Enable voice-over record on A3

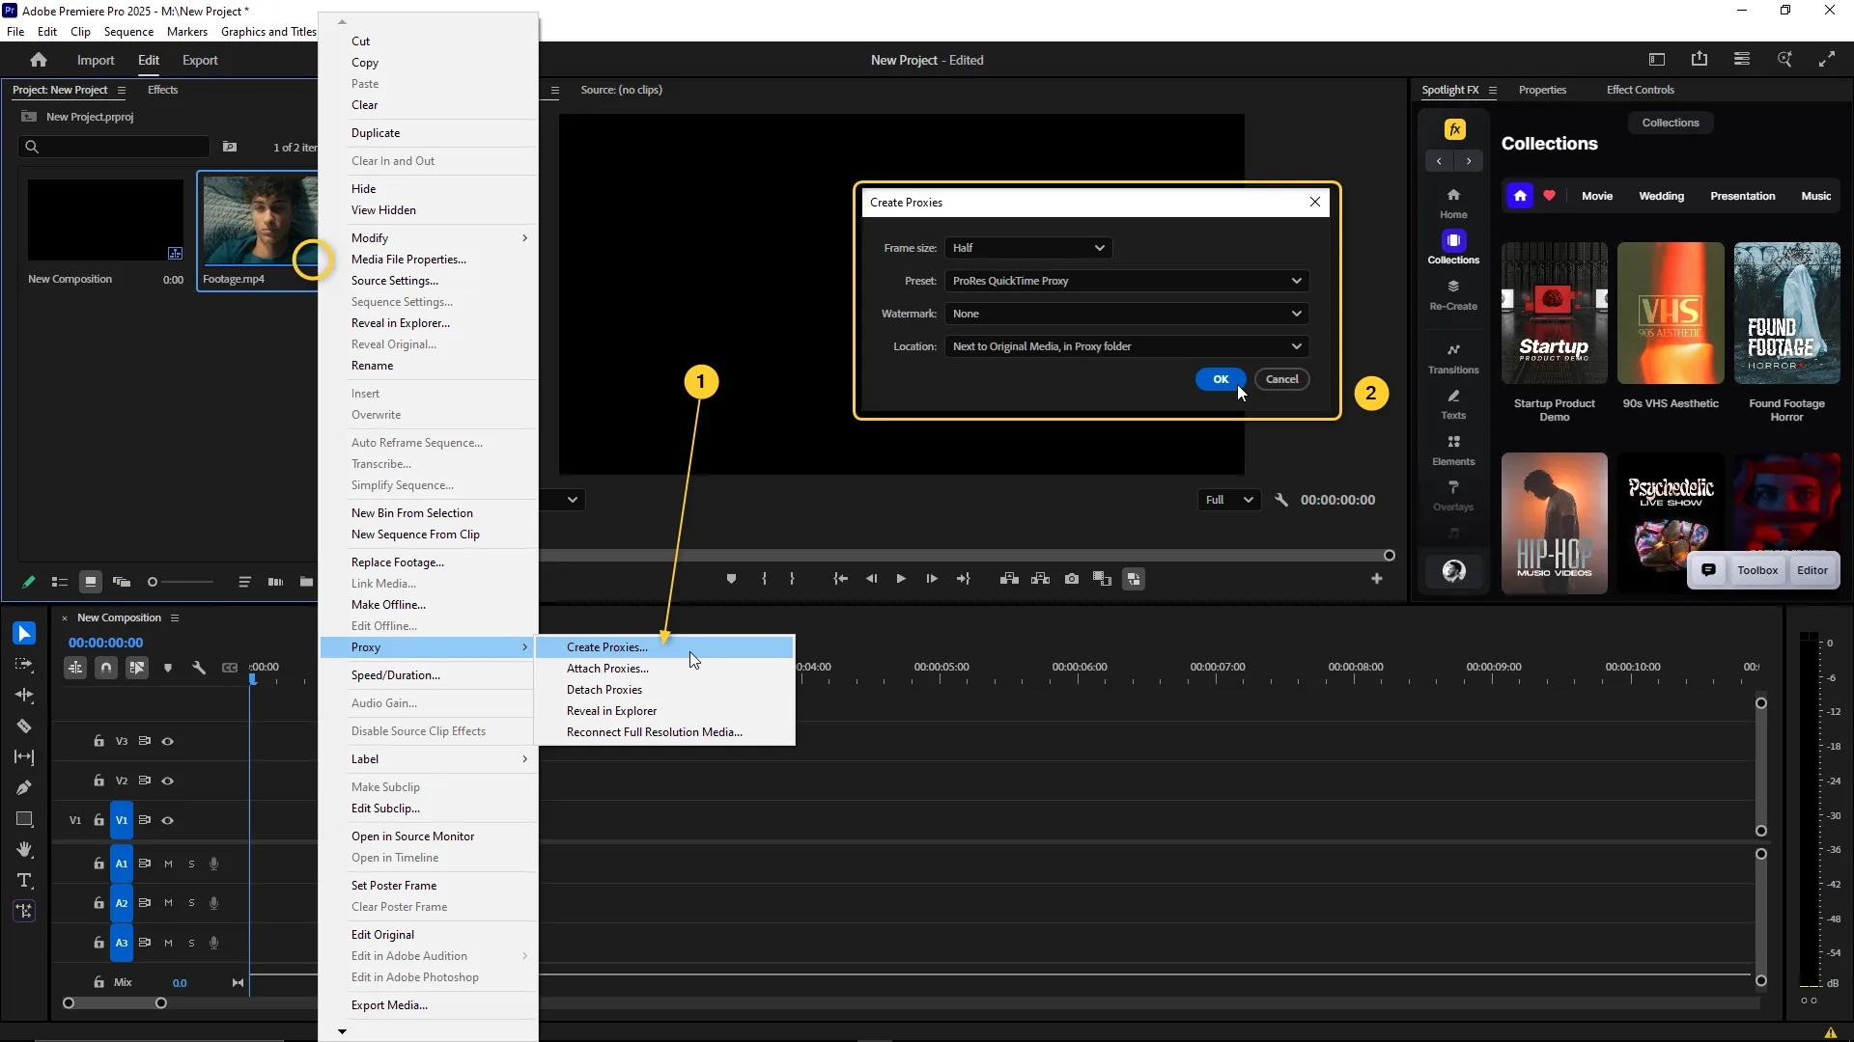(214, 943)
